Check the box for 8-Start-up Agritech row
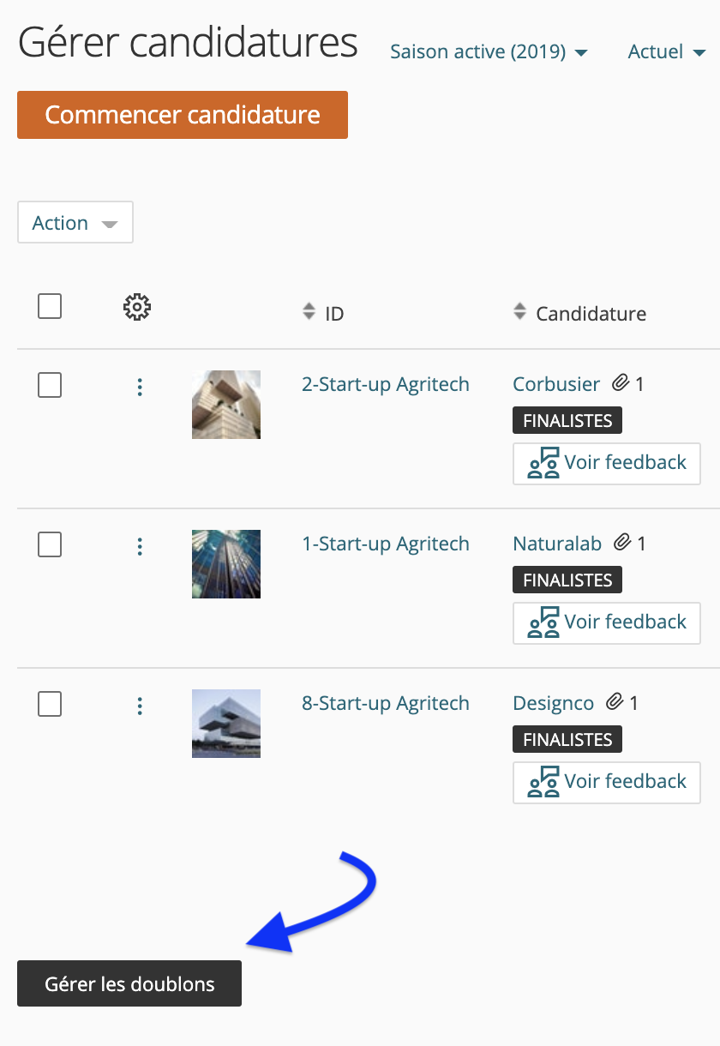 tap(50, 704)
